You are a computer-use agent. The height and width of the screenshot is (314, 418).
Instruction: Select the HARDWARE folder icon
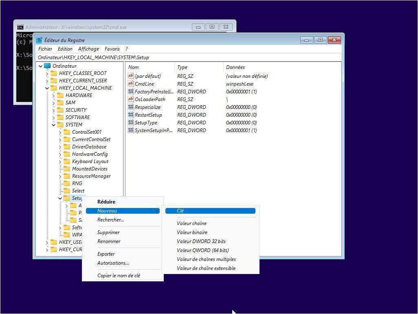tap(61, 95)
